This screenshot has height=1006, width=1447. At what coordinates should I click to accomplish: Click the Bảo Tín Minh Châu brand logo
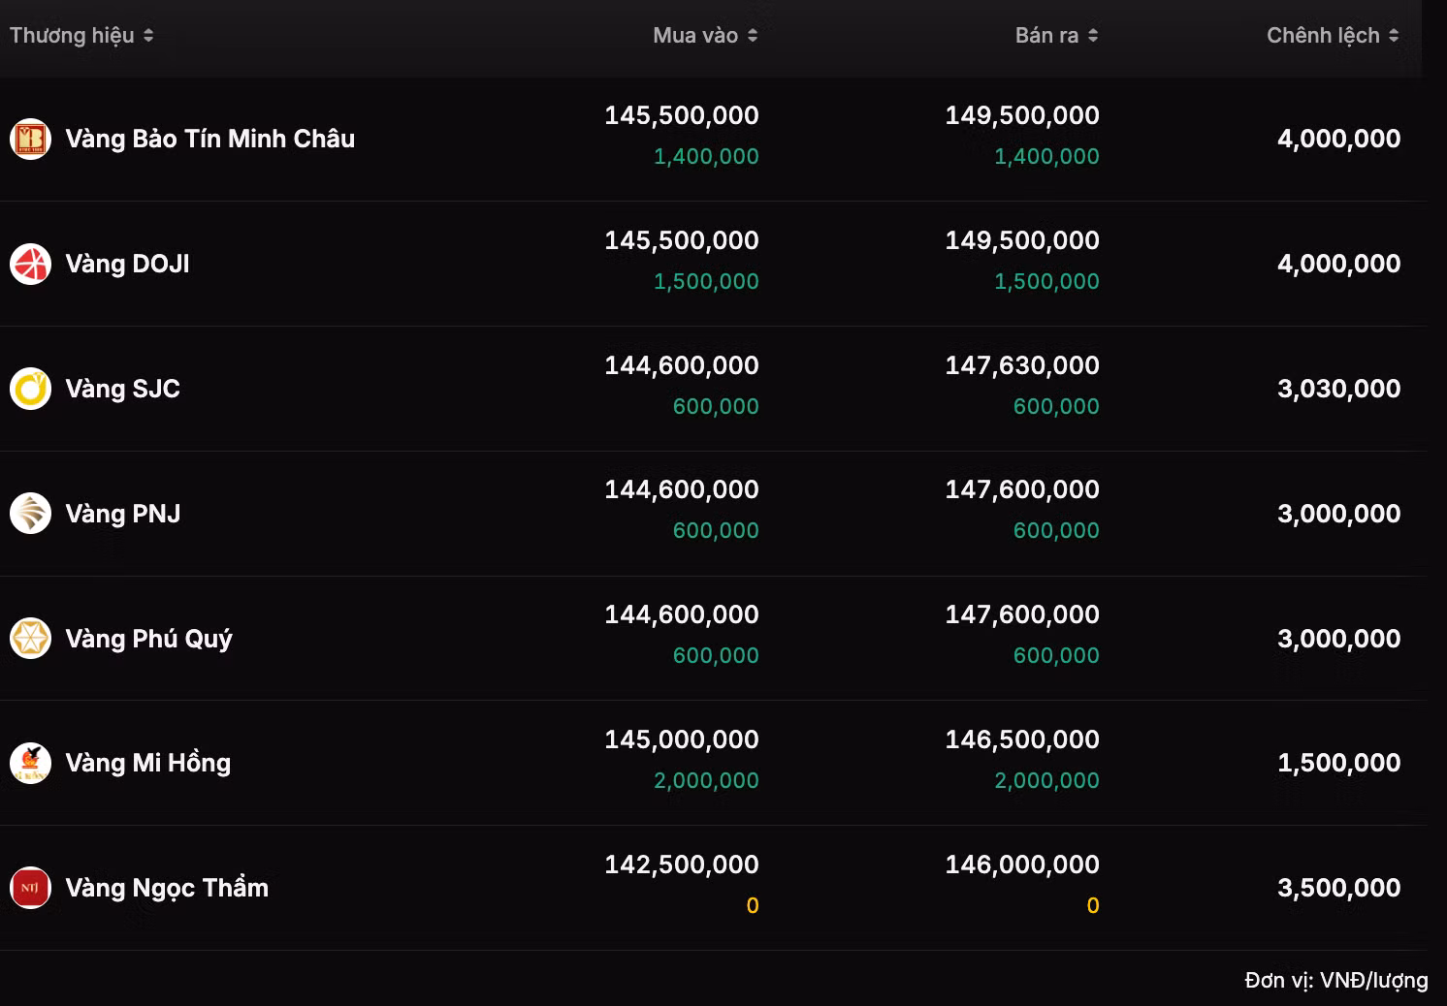(x=30, y=139)
